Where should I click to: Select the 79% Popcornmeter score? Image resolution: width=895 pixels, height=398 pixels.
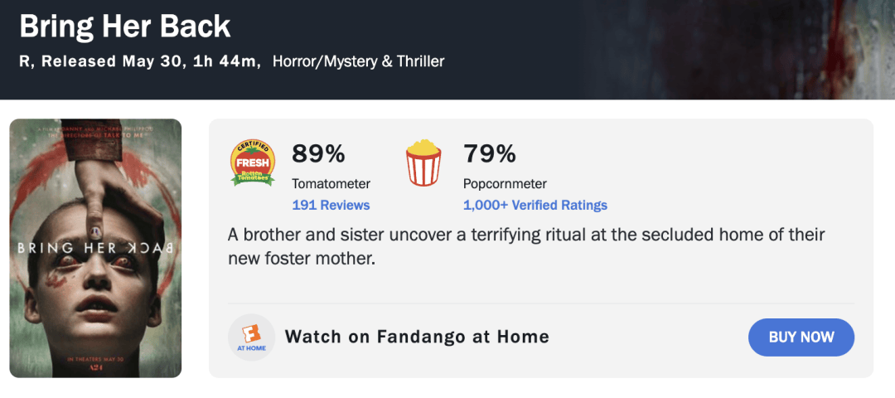(489, 153)
